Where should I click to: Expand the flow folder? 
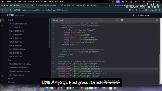point(10,79)
